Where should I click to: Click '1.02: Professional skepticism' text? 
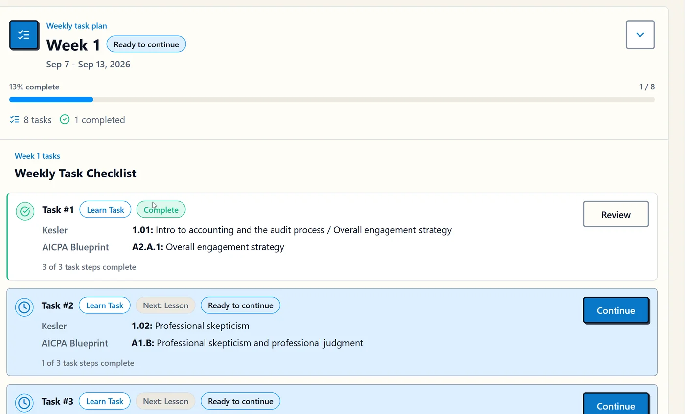(190, 326)
